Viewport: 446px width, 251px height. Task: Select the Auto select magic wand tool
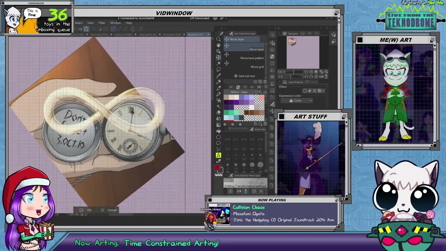(218, 63)
